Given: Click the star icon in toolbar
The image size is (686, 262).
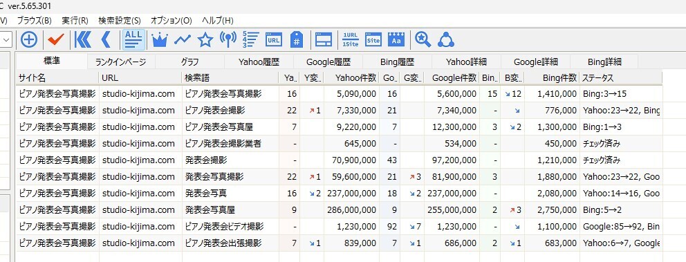Looking at the screenshot, I should pyautogui.click(x=205, y=40).
